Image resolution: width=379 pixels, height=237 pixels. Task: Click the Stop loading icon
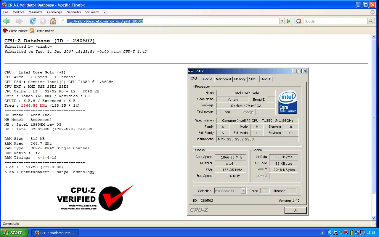pos(43,21)
